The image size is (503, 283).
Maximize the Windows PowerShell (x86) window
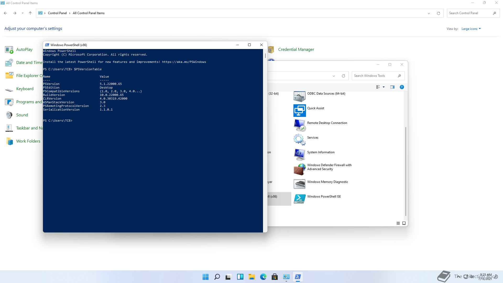coord(249,45)
